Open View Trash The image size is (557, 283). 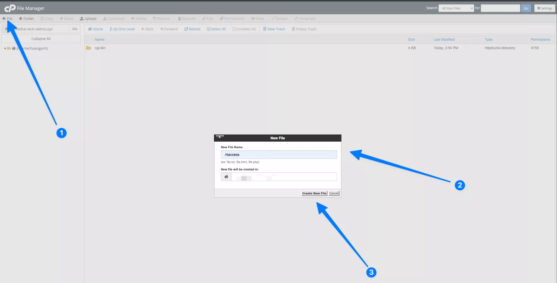274,29
